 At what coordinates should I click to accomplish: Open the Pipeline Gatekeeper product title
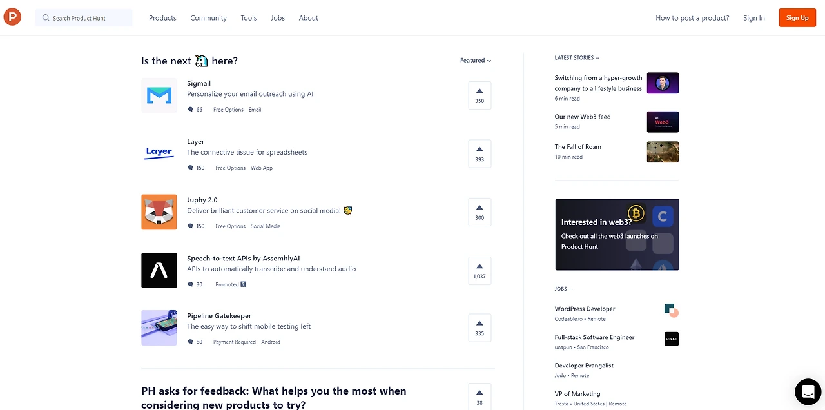tap(219, 316)
